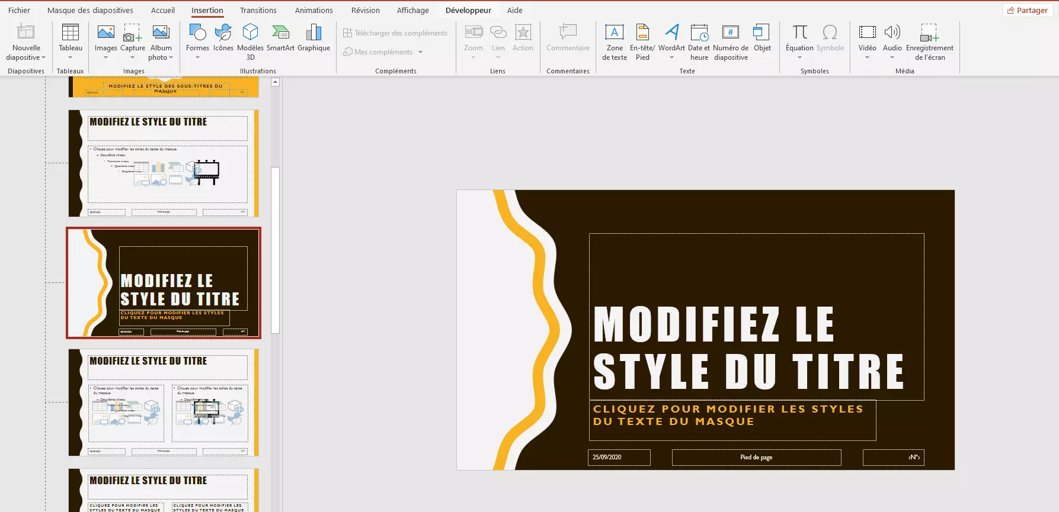Switch to the Révision tab
1059x512 pixels.
(x=366, y=10)
